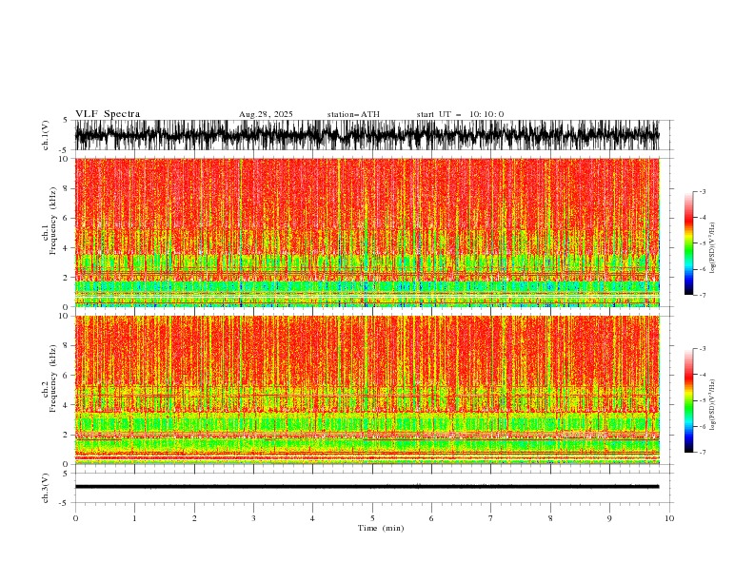Click the "ch.1(V)" waveform axis label
Screen dimensions: 754x582
tap(46, 135)
